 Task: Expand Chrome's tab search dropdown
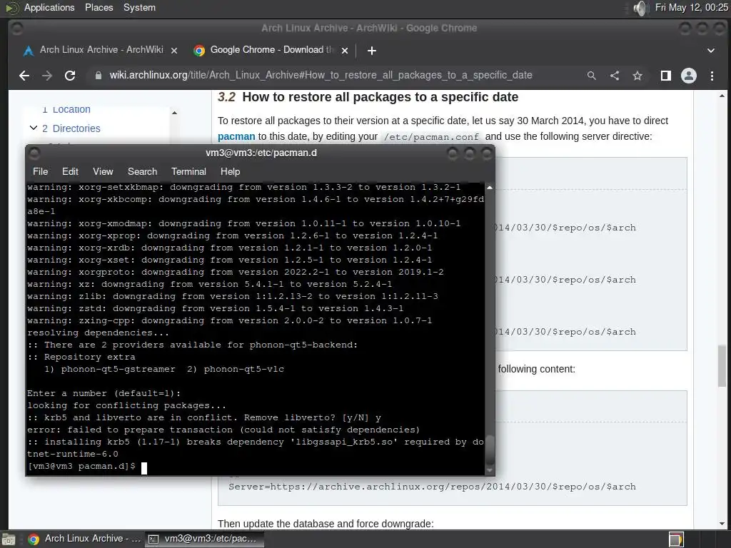click(x=711, y=51)
